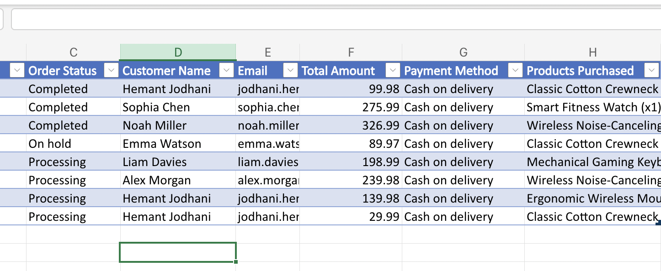Select Classic Cotton Crewneck in the 89.97 row
Image resolution: width=661 pixels, height=271 pixels.
tap(592, 144)
